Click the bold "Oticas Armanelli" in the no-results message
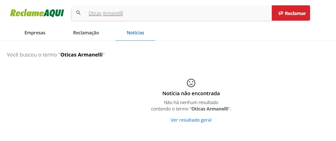336x141 pixels. tap(210, 109)
